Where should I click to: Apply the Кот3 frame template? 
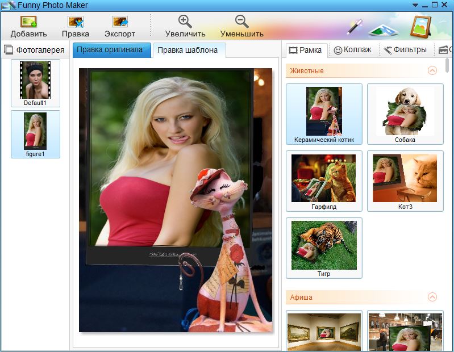[x=405, y=181]
